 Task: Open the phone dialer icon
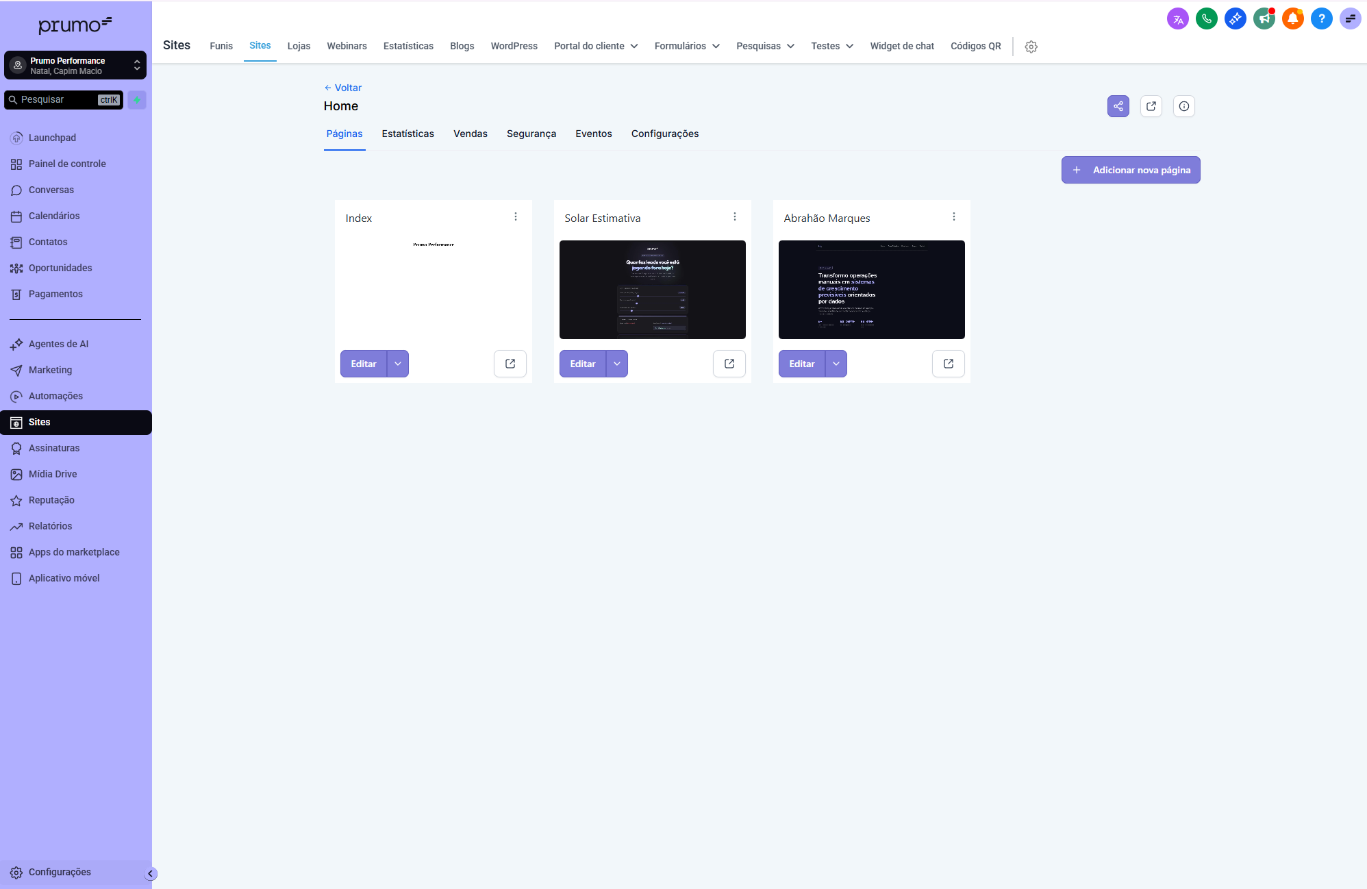click(1207, 18)
